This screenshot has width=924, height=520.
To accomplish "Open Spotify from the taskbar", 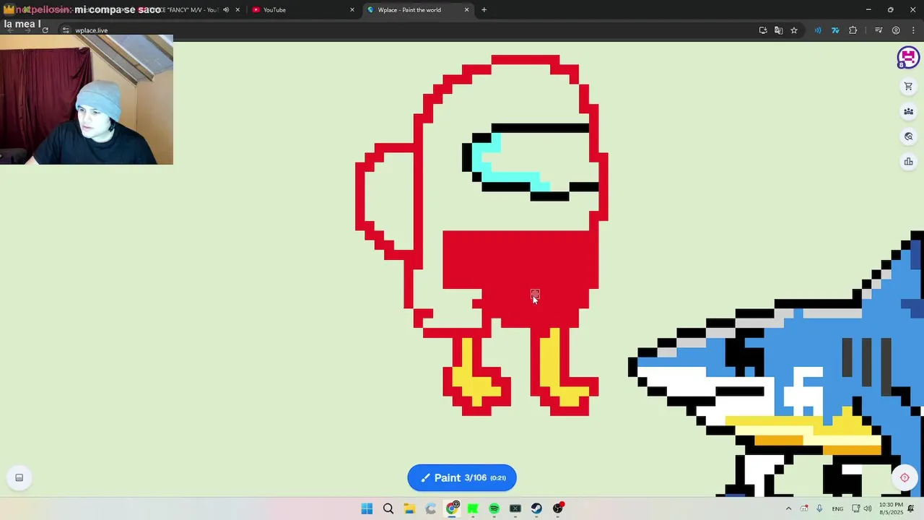I will [494, 508].
